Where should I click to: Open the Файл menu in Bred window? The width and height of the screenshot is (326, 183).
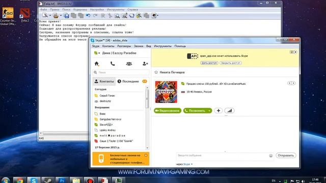click(44, 10)
